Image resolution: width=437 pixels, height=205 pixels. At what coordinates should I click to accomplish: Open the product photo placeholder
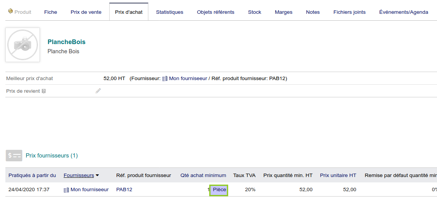click(23, 45)
